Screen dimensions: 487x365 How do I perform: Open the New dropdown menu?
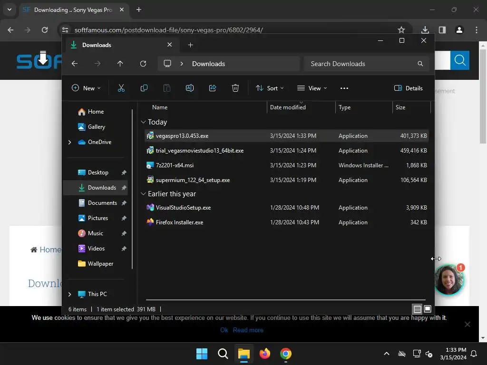86,88
